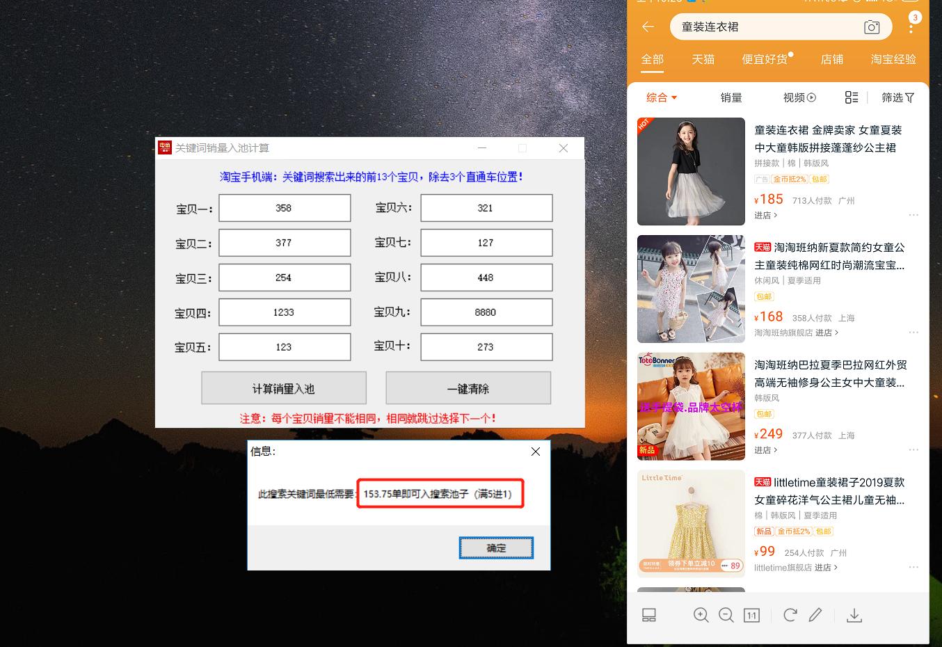Image resolution: width=942 pixels, height=647 pixels.
Task: Open the three-dot menu with badge 3
Action: click(911, 26)
